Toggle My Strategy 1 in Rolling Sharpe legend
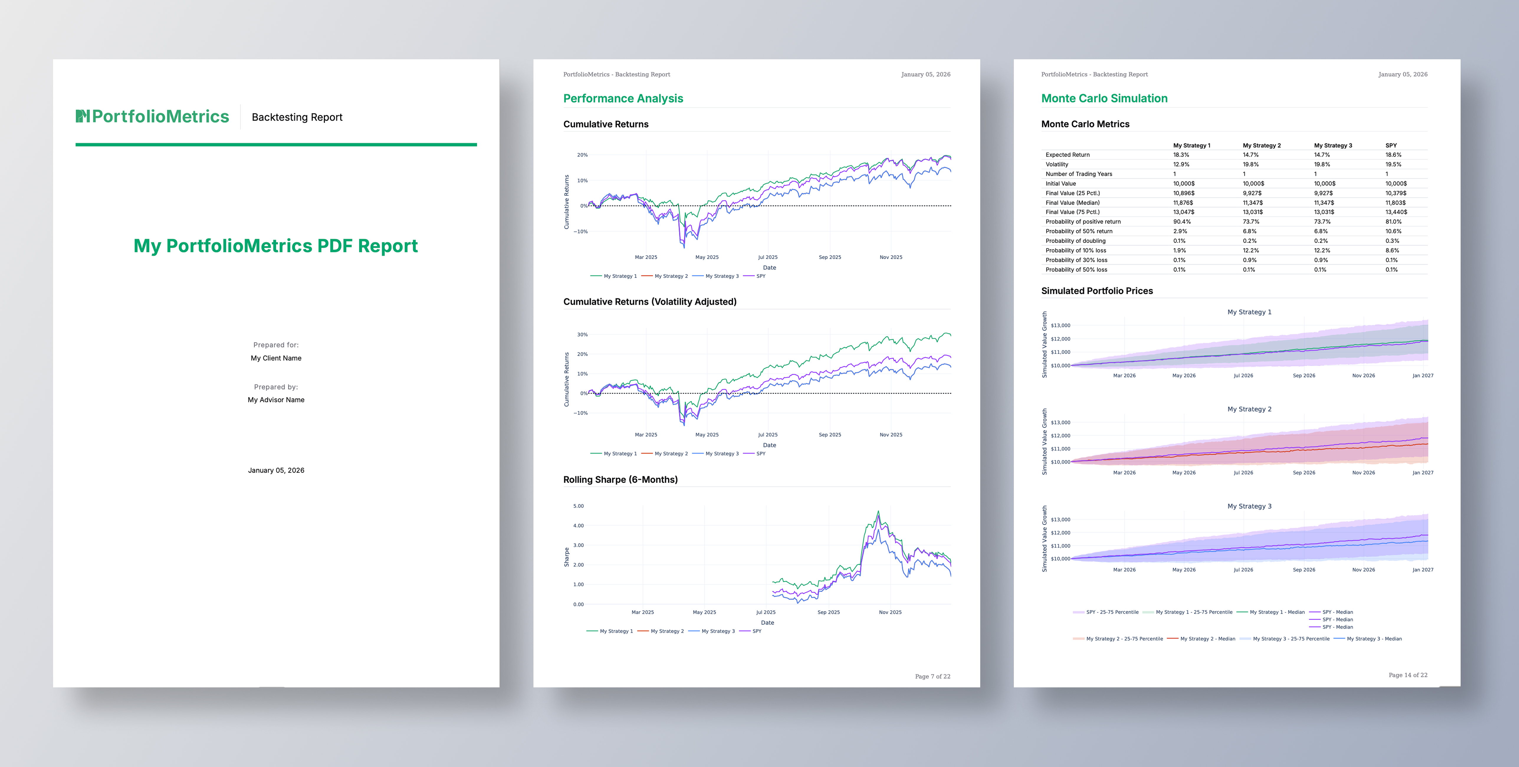1519x767 pixels. tap(616, 631)
